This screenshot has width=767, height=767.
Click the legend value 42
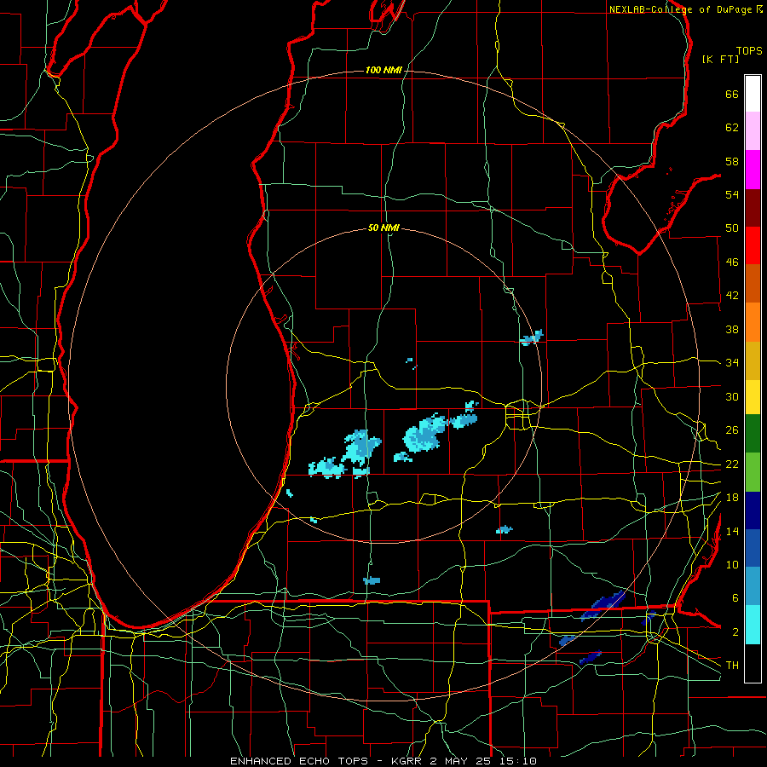pyautogui.click(x=732, y=296)
